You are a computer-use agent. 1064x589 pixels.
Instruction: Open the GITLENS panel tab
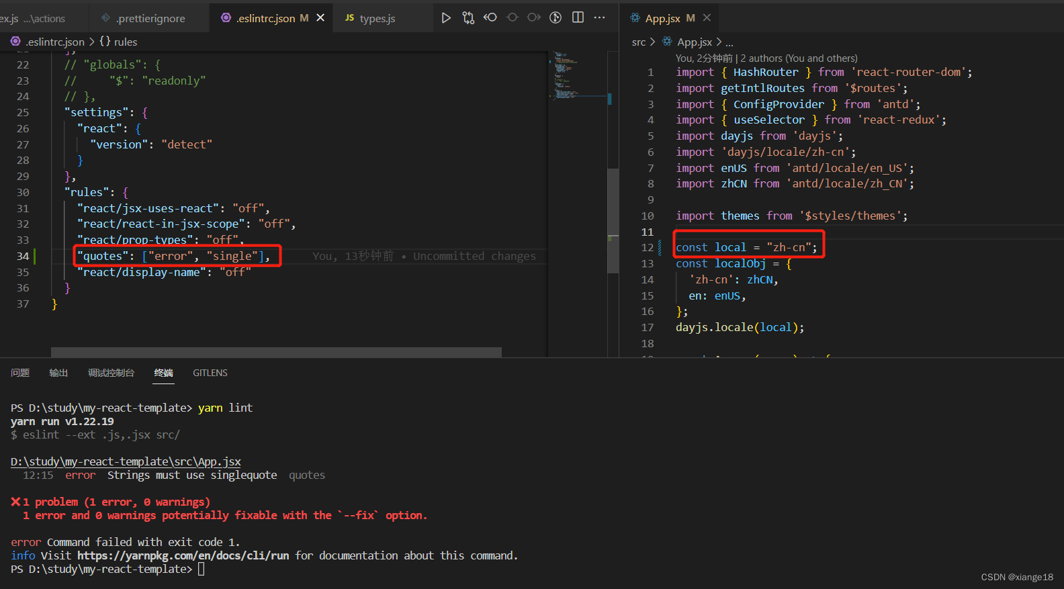click(210, 373)
